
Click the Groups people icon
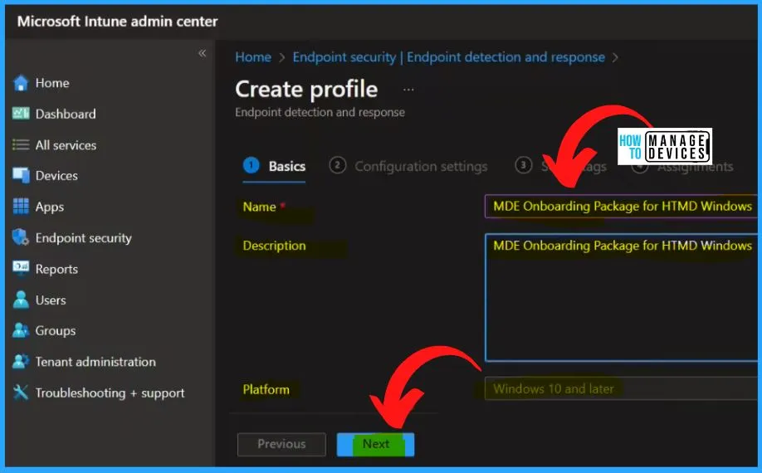point(21,331)
